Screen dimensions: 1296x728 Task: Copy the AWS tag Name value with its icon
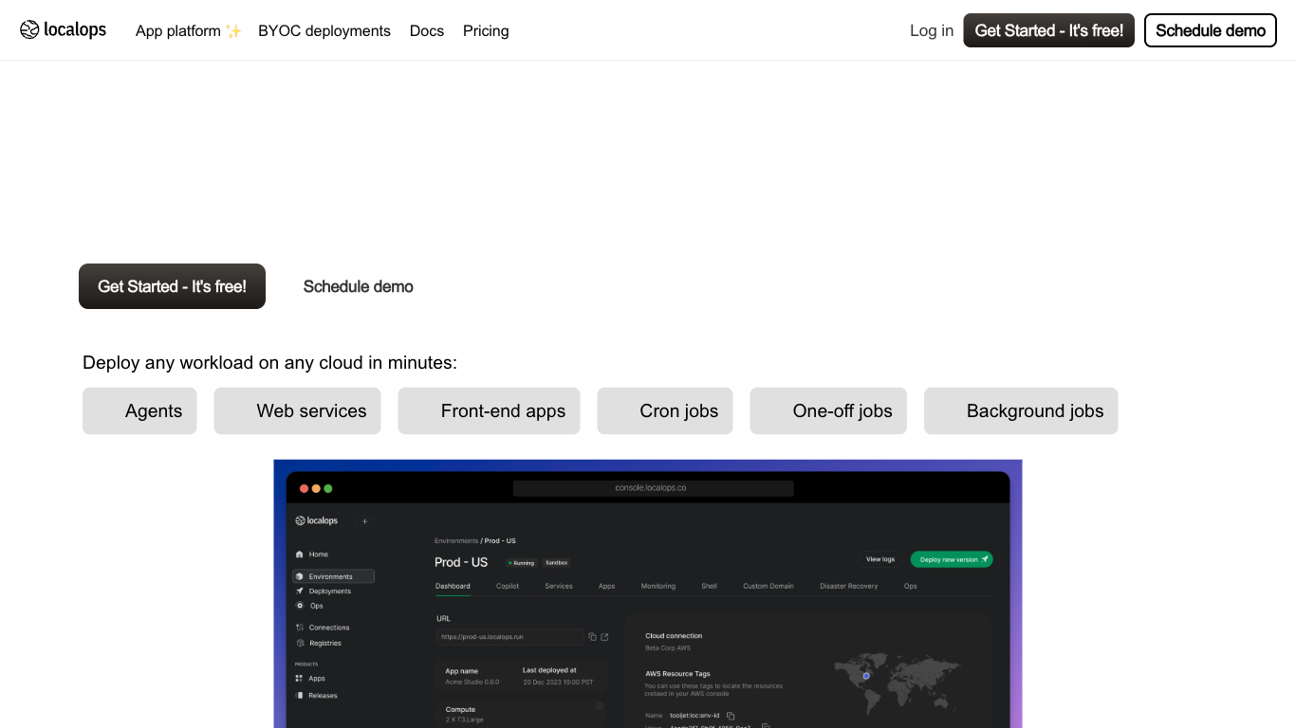tap(731, 716)
